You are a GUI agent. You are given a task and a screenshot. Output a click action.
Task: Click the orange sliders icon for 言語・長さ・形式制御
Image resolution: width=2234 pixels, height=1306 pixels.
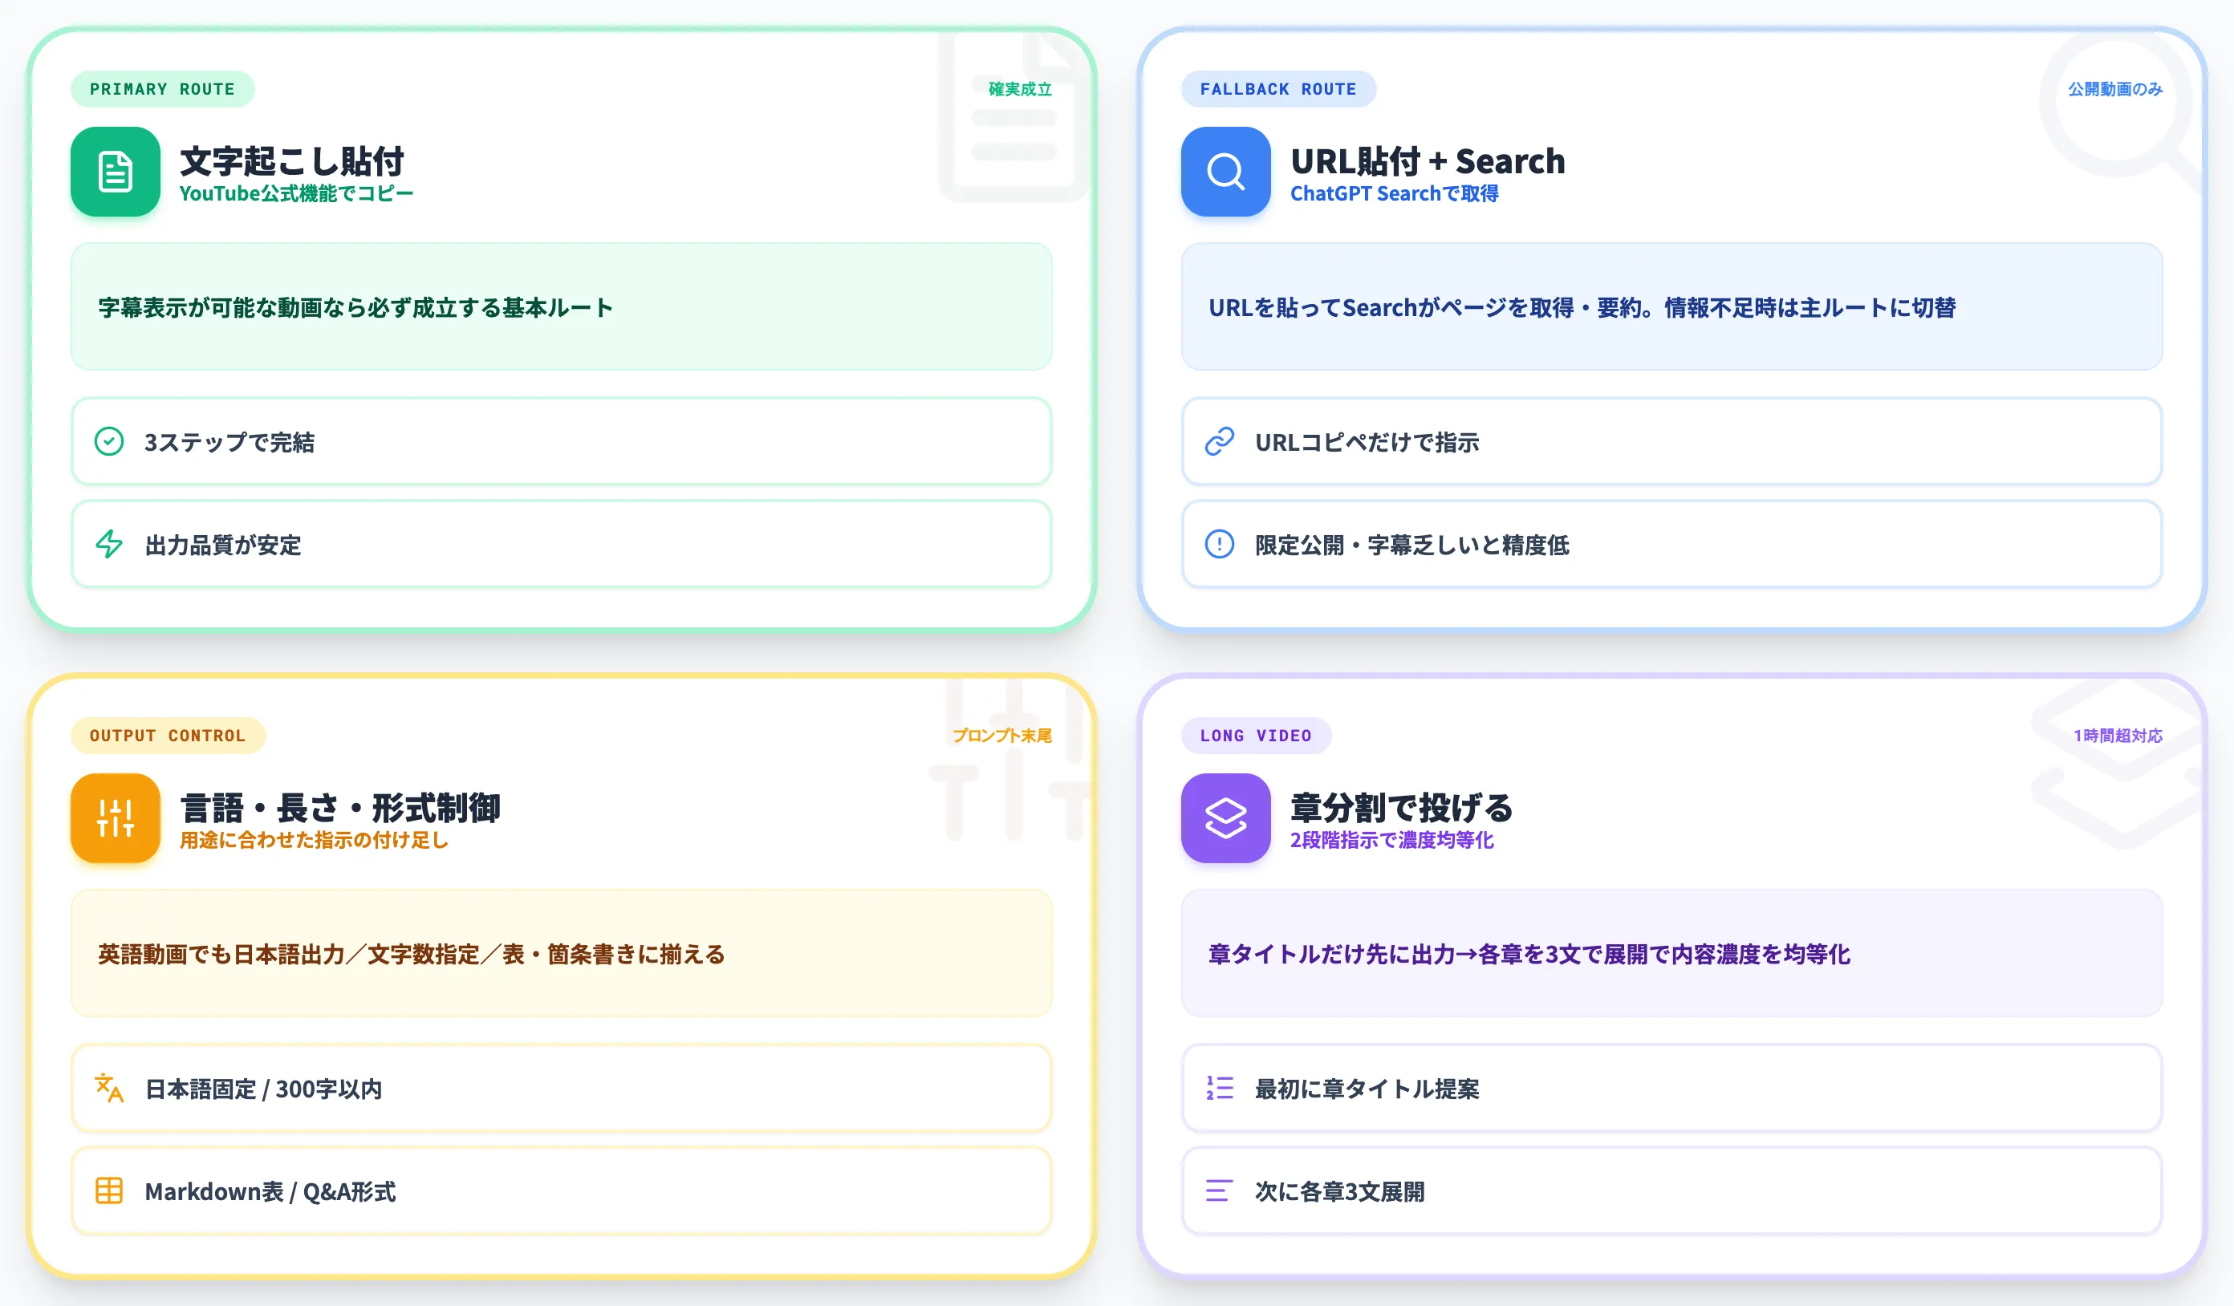pos(116,817)
